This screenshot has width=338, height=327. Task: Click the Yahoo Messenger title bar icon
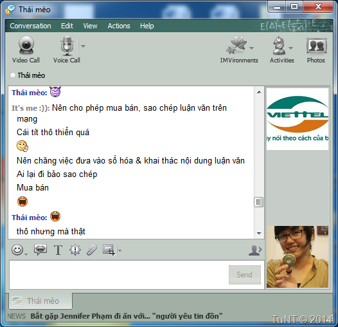[x=10, y=10]
